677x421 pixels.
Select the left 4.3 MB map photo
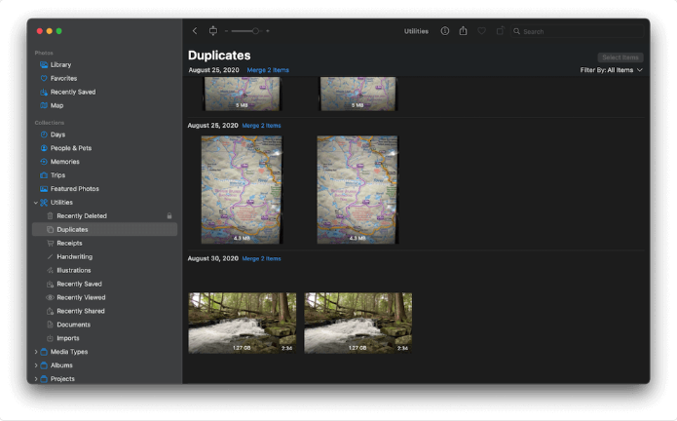[x=242, y=190]
